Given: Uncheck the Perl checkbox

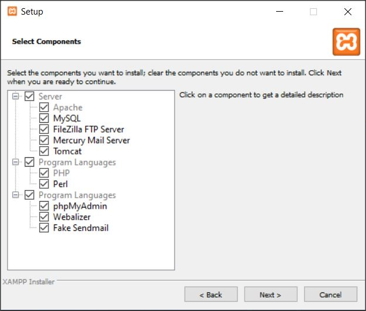Looking at the screenshot, I should coord(44,184).
